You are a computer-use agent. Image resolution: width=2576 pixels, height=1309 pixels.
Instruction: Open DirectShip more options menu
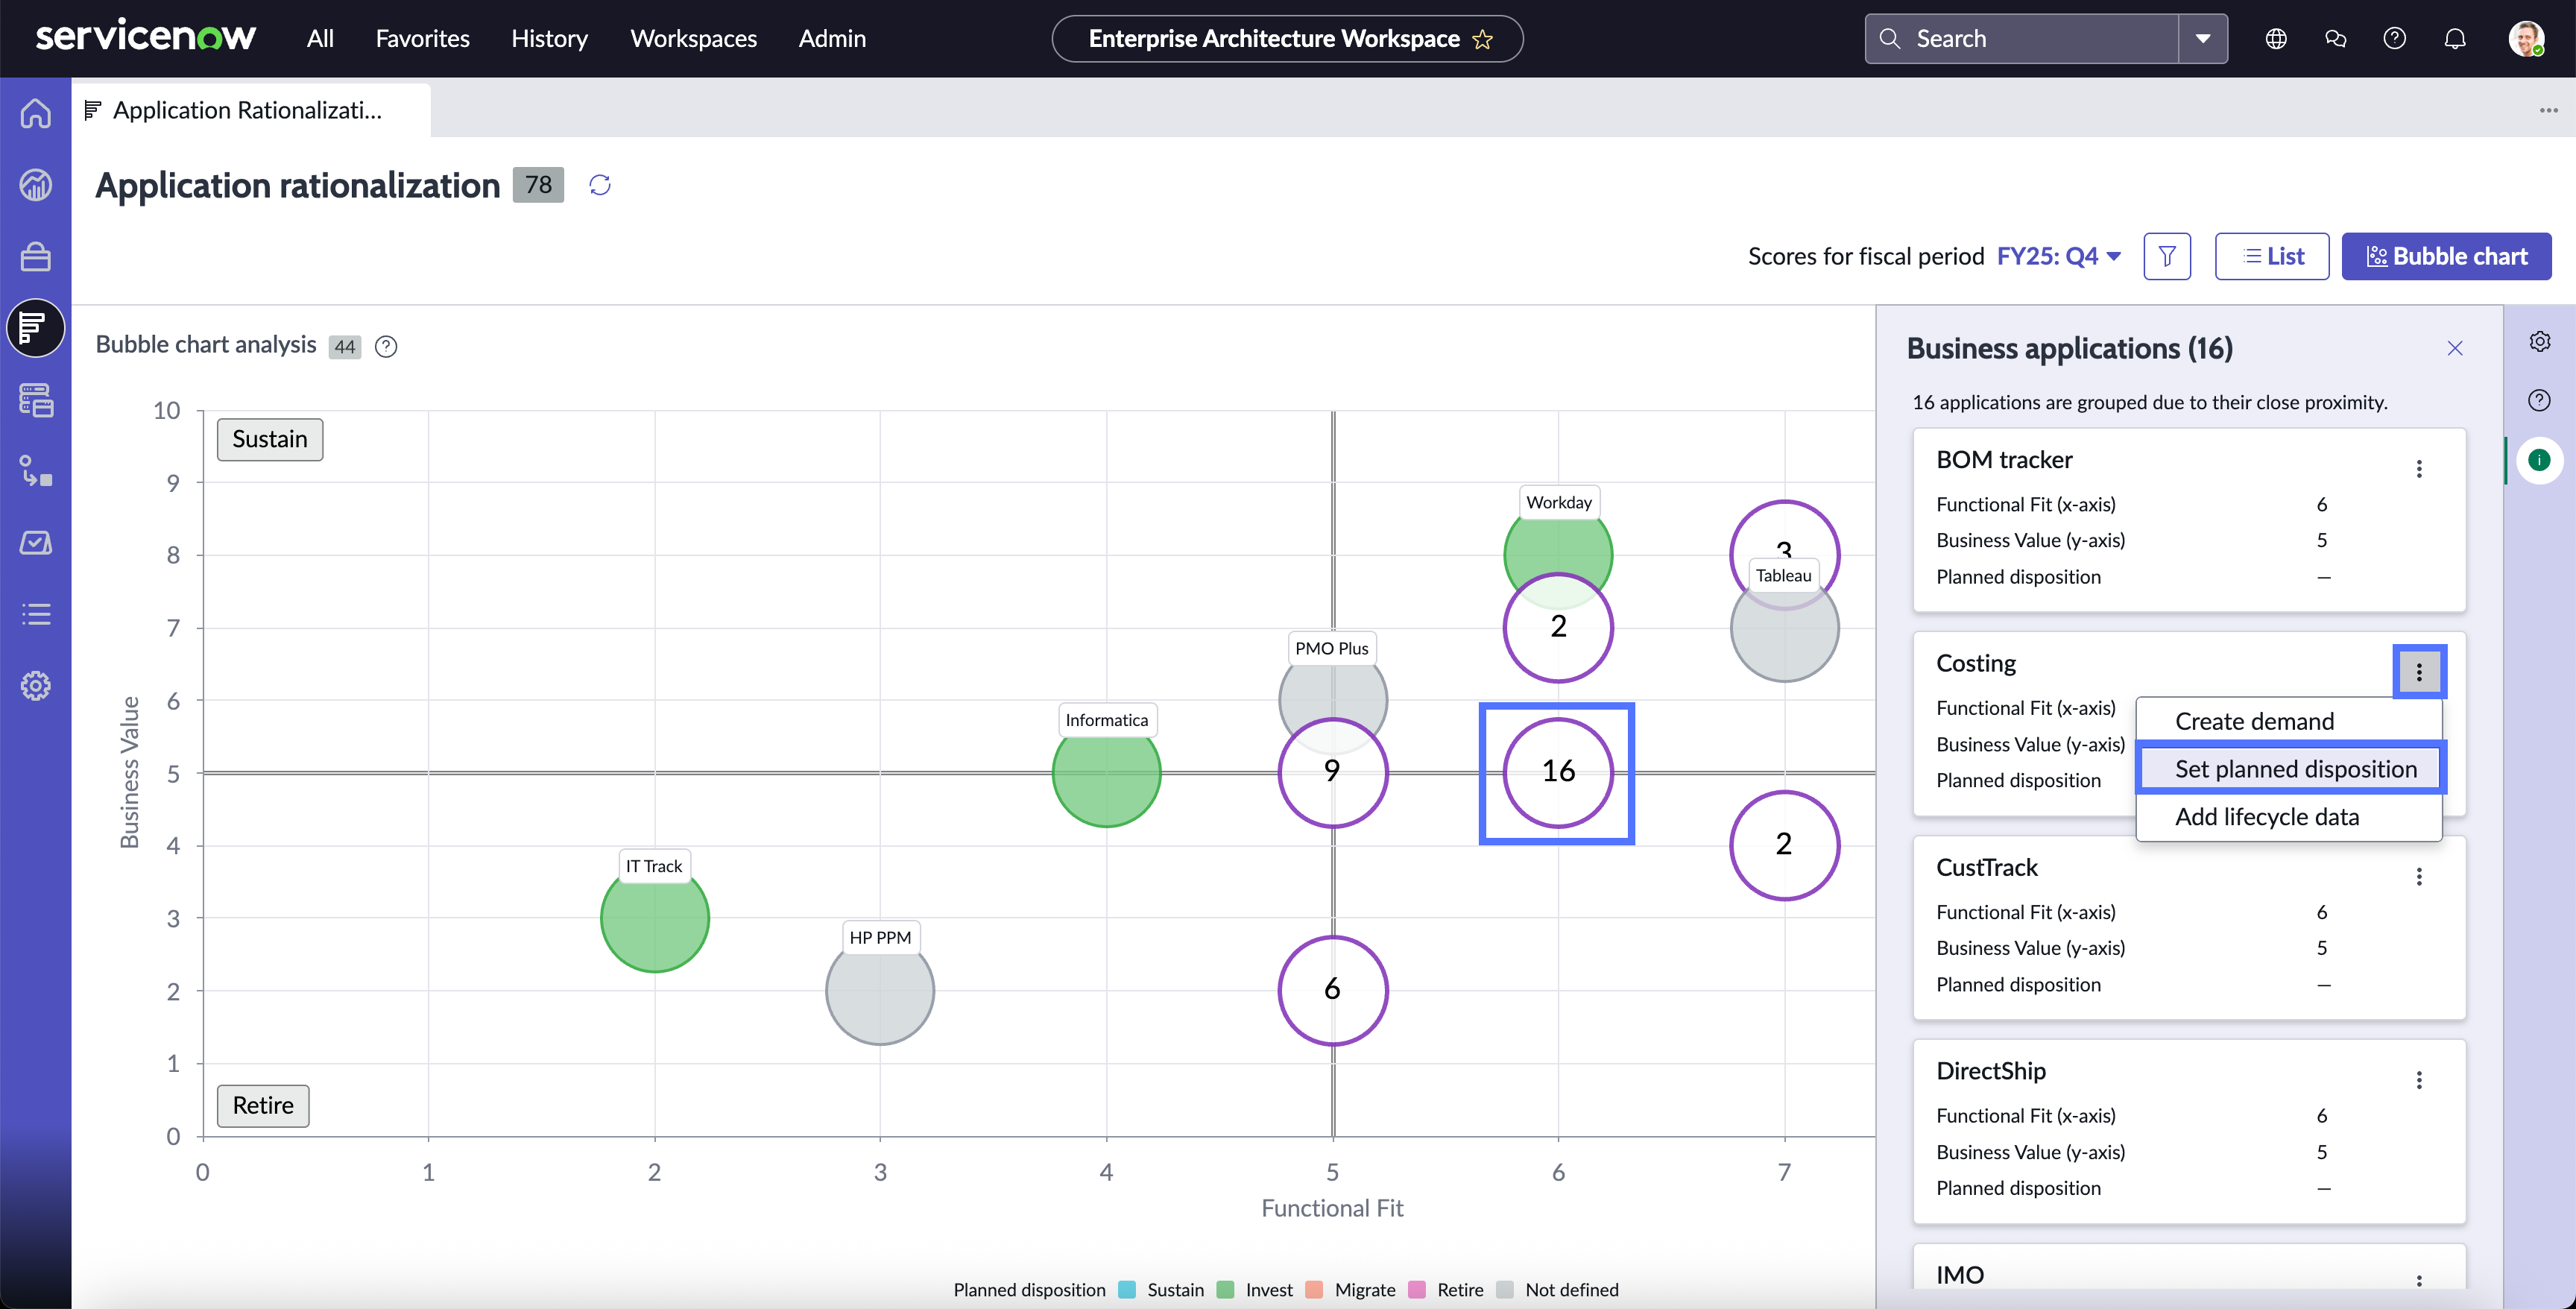(2419, 1080)
